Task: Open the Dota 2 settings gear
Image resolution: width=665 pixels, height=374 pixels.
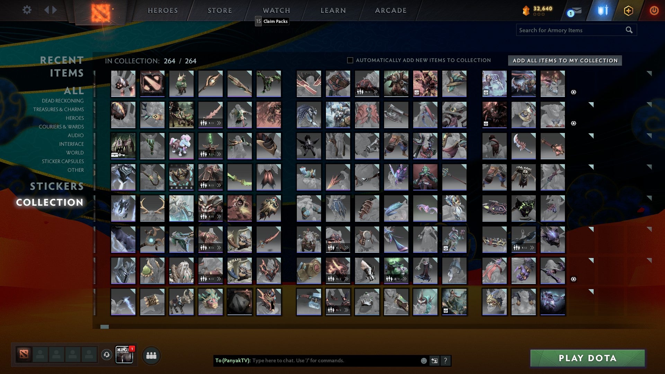Action: tap(27, 10)
